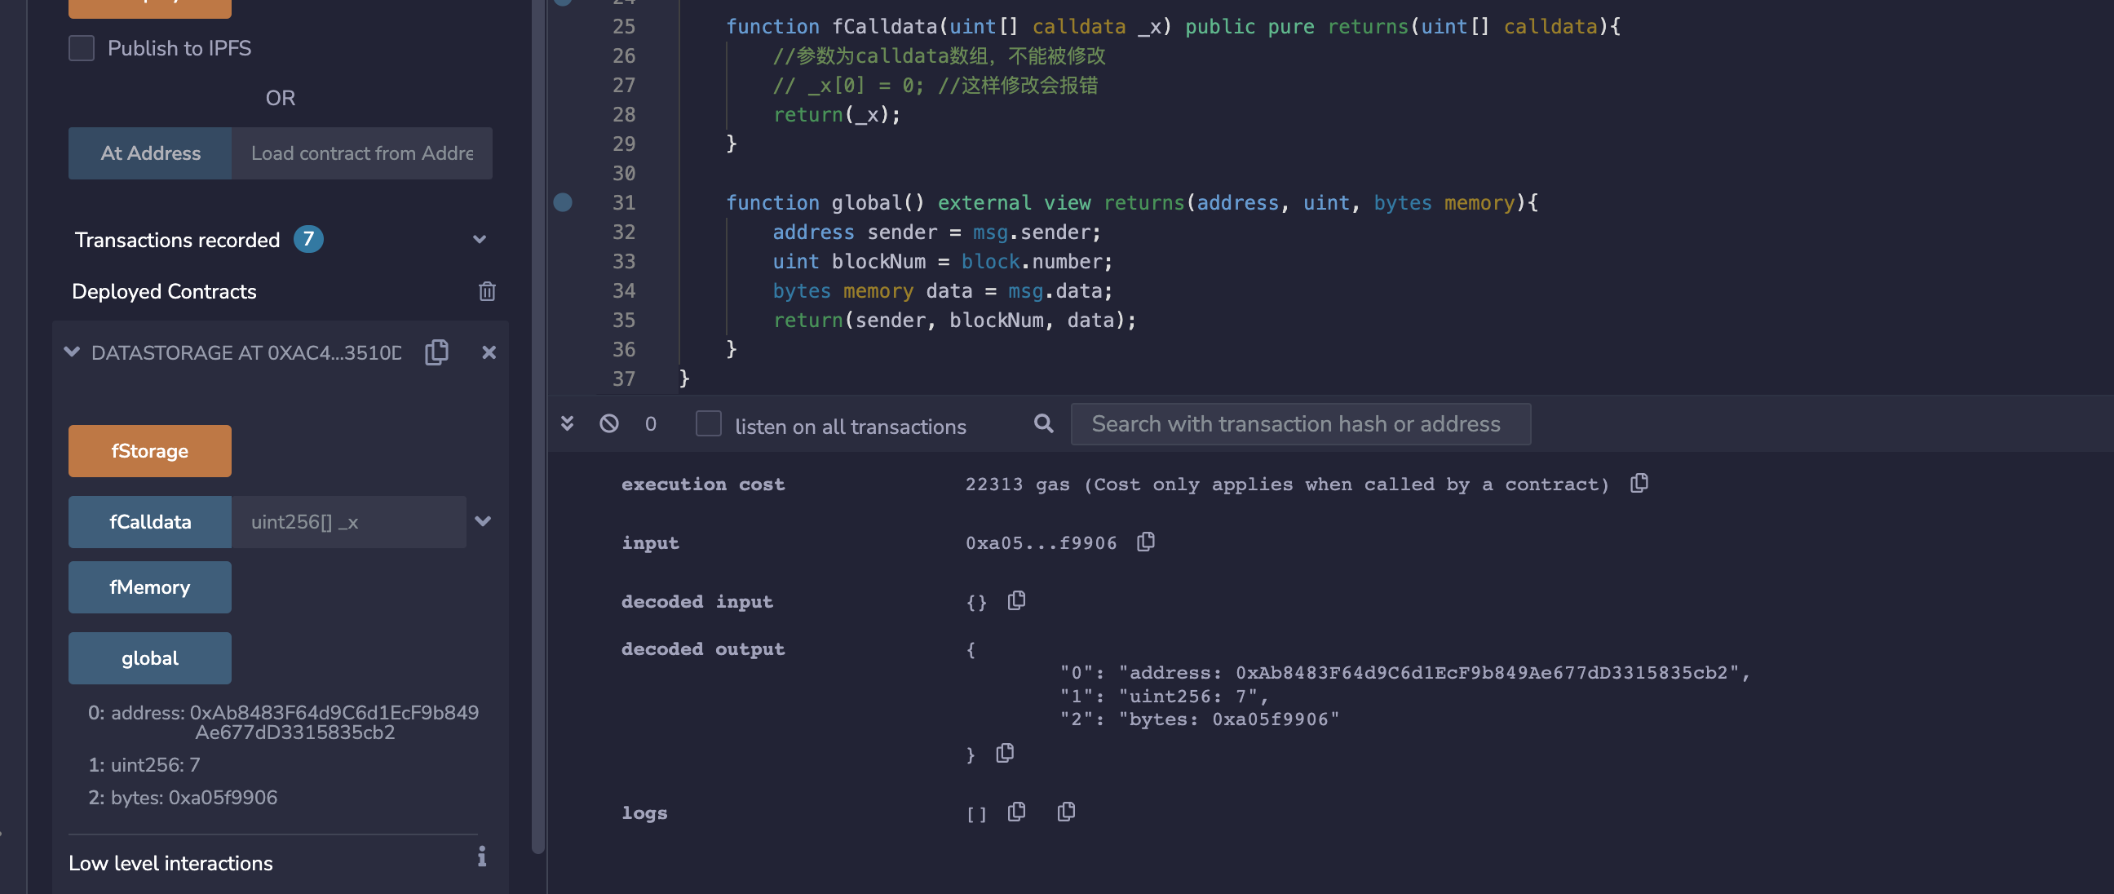Expand fCalldata parameter dropdown arrow
The image size is (2114, 894).
point(483,521)
